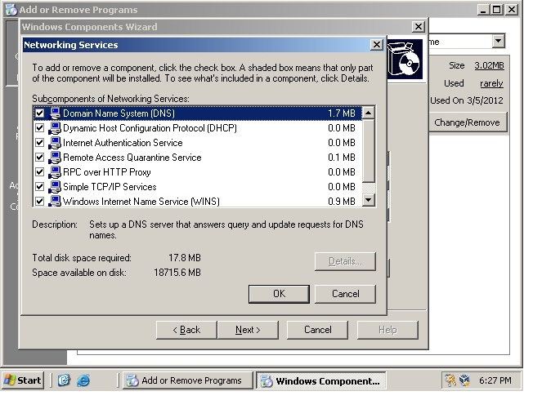Click the Simple TCP/IP Services icon
This screenshot has width=533, height=400.
point(55,187)
